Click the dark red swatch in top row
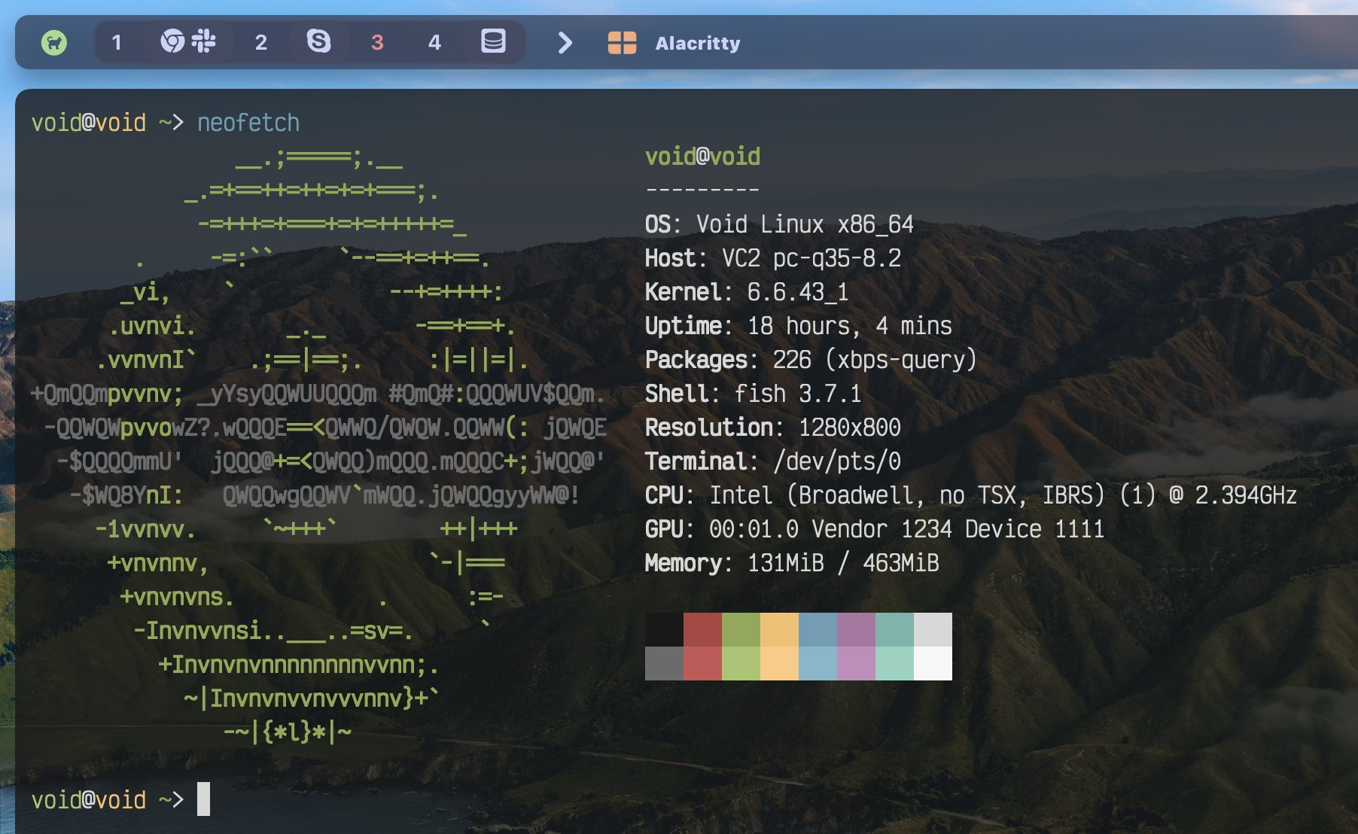1358x834 pixels. coord(702,629)
